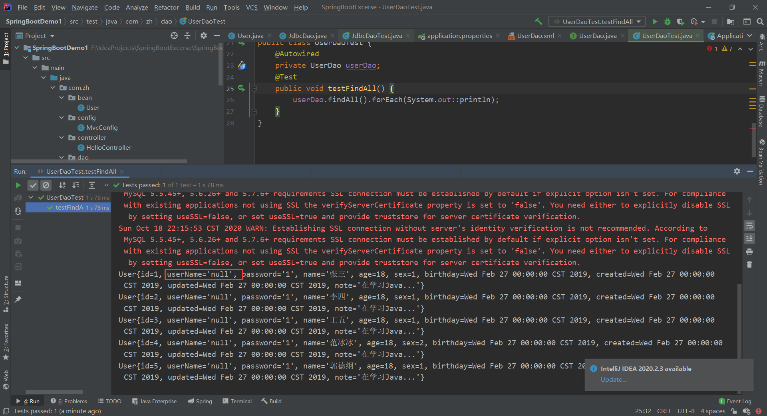Click autowired bean gutter icon line 23
Image resolution: width=767 pixels, height=416 pixels.
pyautogui.click(x=242, y=65)
